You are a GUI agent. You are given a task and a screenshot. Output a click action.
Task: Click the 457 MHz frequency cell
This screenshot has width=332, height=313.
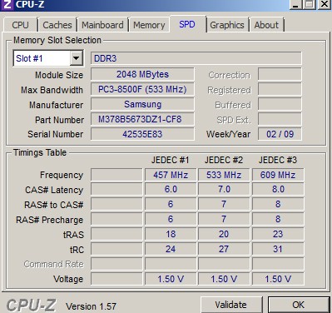tap(171, 175)
